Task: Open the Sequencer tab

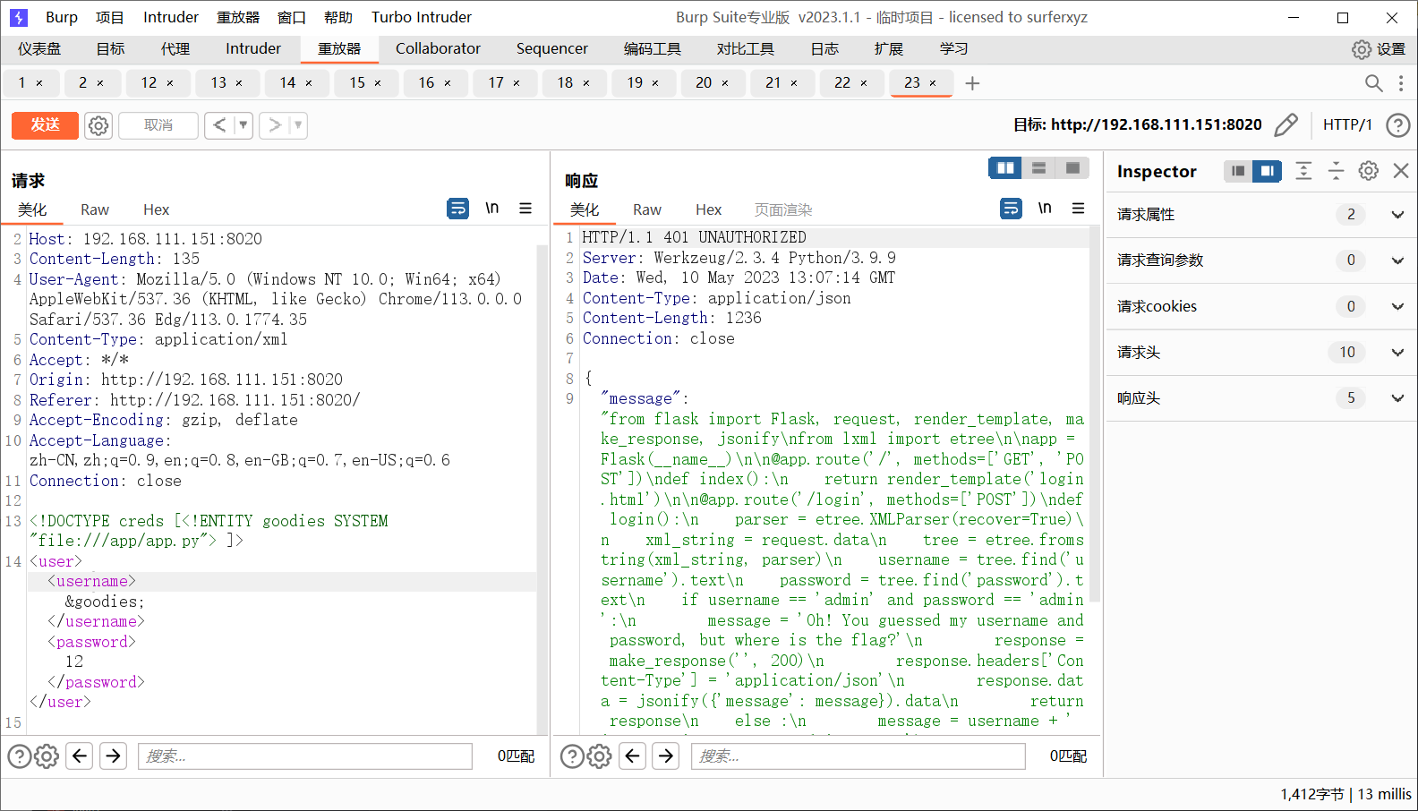Action: tap(552, 49)
